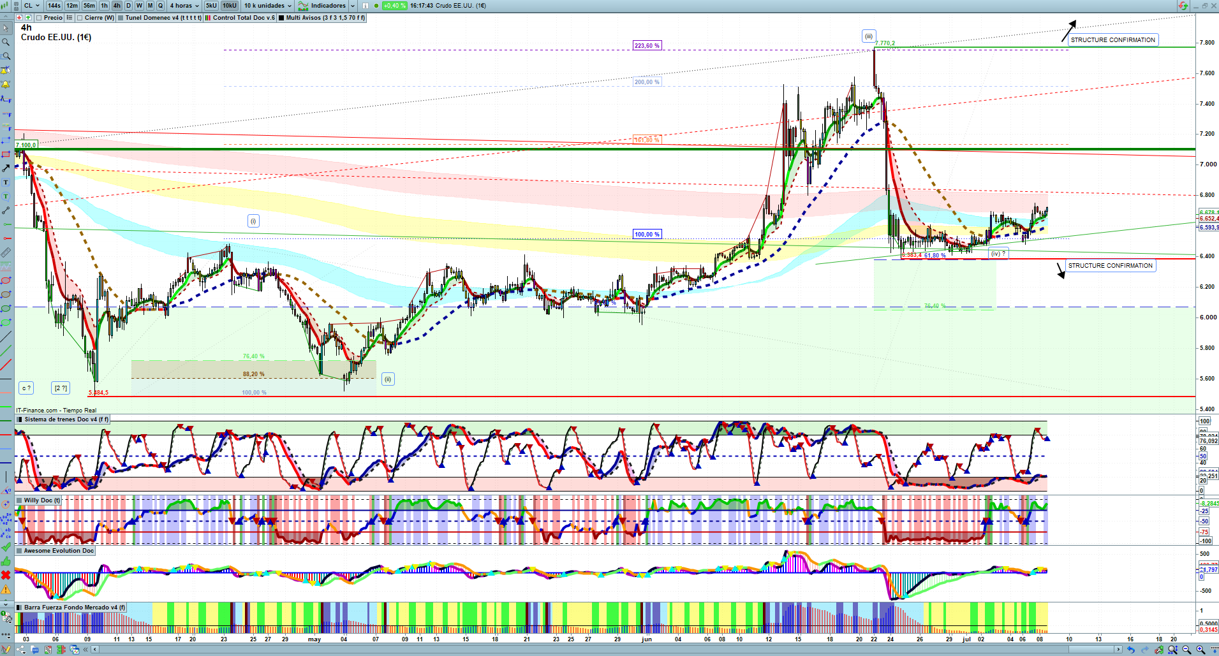Click the 5kU units button
The height and width of the screenshot is (656, 1219).
pos(211,6)
